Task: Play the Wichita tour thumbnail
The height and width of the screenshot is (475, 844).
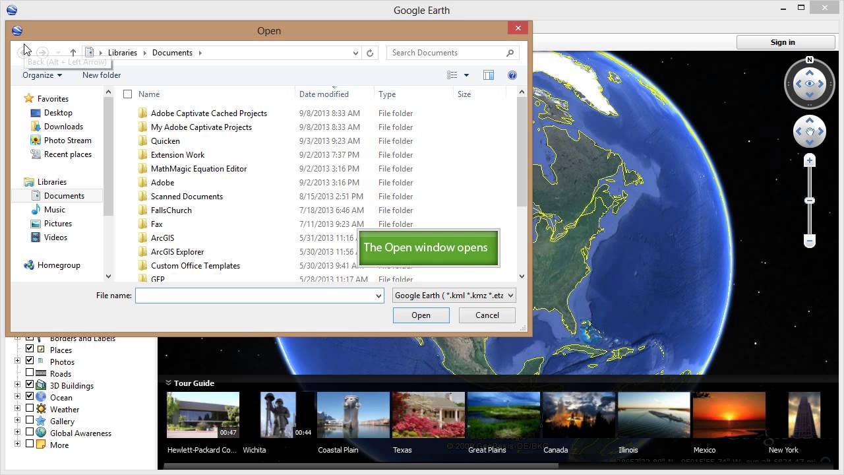Action: click(x=278, y=415)
